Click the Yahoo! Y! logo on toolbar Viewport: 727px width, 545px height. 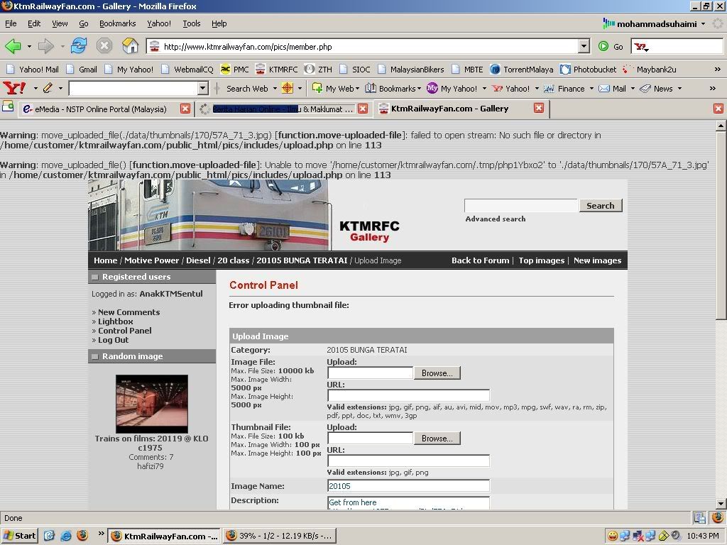click(14, 88)
